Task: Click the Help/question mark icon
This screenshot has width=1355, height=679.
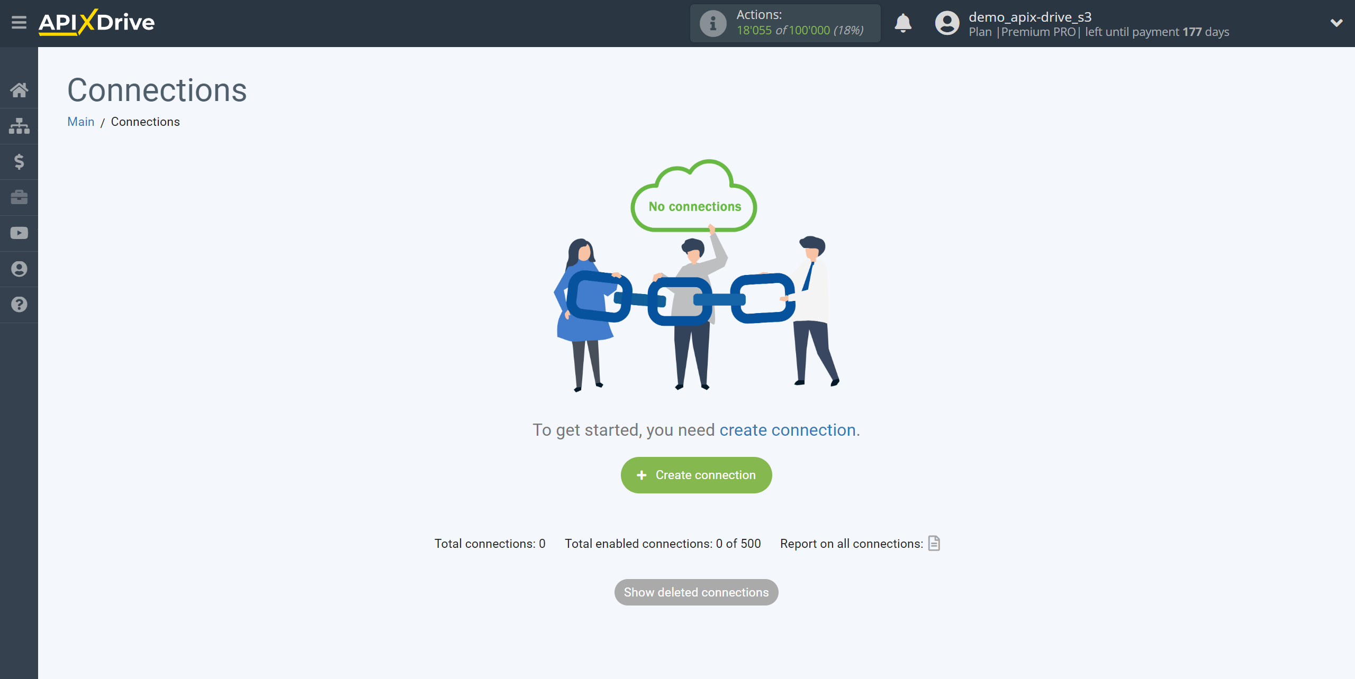Action: coord(19,304)
